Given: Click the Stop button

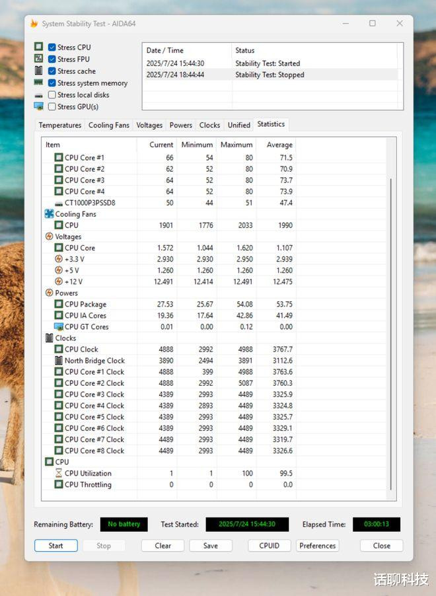Looking at the screenshot, I should click(x=104, y=545).
